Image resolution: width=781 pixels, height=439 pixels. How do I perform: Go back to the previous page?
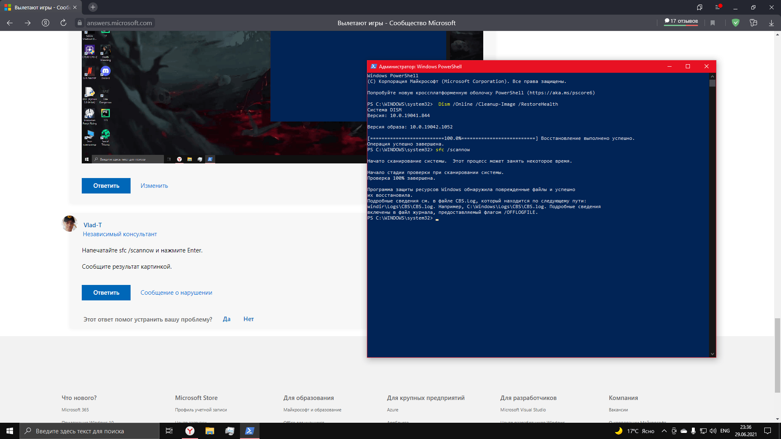(10, 23)
